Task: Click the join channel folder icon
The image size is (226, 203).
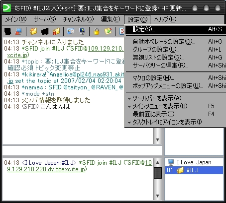Action: pos(33,31)
